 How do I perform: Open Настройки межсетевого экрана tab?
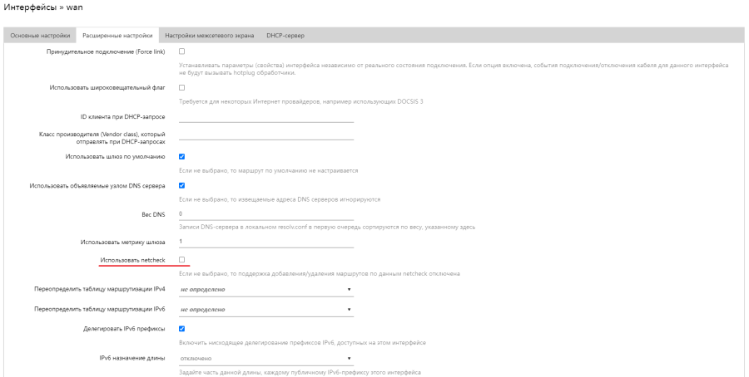point(208,36)
